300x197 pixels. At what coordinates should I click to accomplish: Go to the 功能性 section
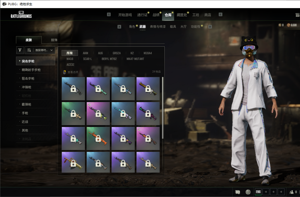tap(195, 27)
